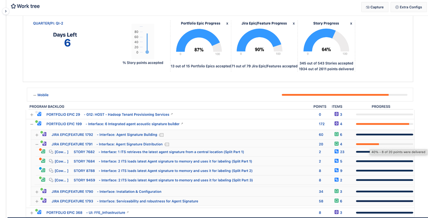The width and height of the screenshot is (428, 218).
Task: Collapse Portfolio Epic 199 row
Action: 32,124
